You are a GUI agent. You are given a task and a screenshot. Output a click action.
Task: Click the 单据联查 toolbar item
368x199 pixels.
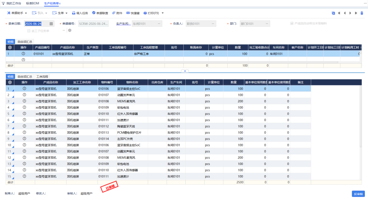click(100, 13)
